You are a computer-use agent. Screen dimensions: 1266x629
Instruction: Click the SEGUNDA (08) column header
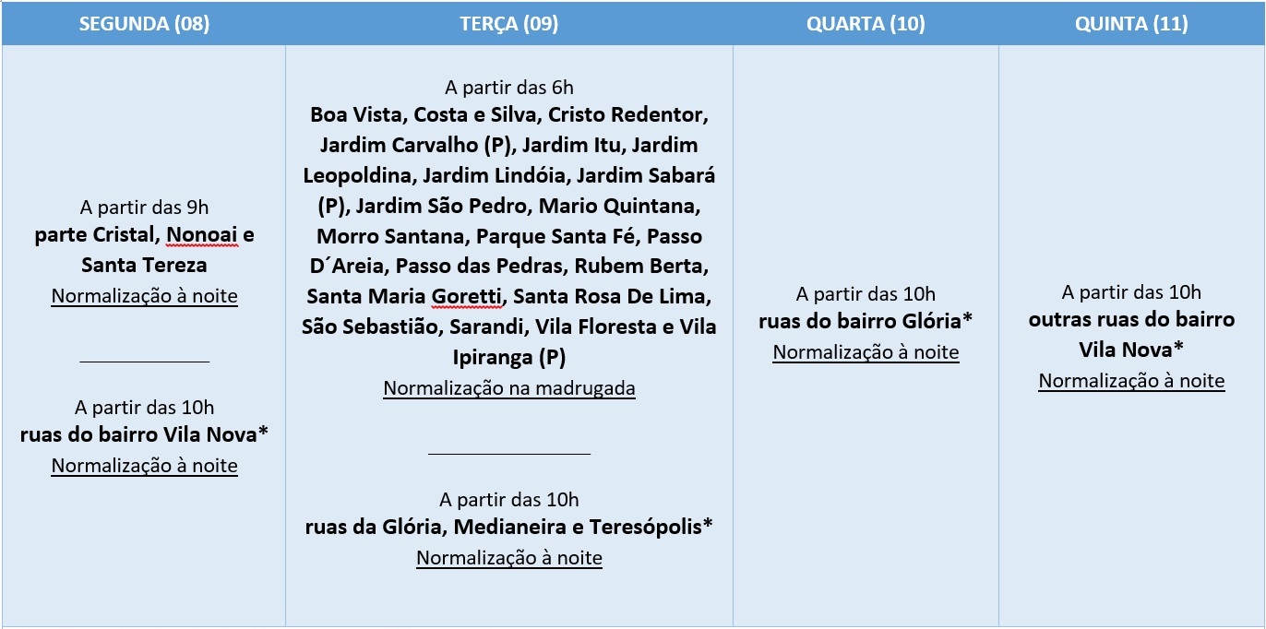[144, 24]
